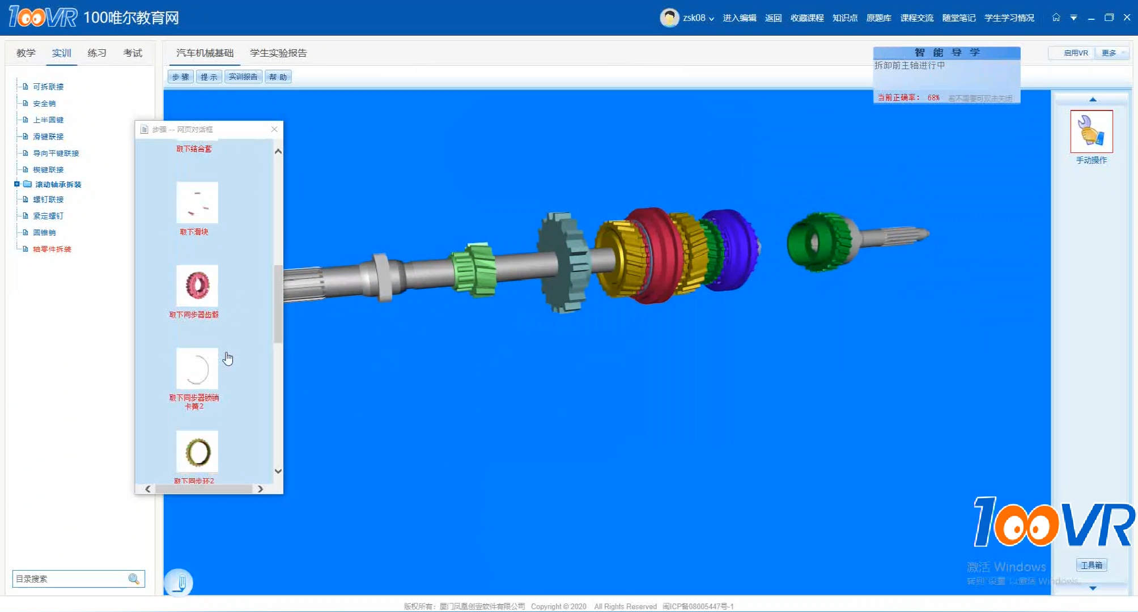Open the 工具箱 button

click(x=1091, y=565)
